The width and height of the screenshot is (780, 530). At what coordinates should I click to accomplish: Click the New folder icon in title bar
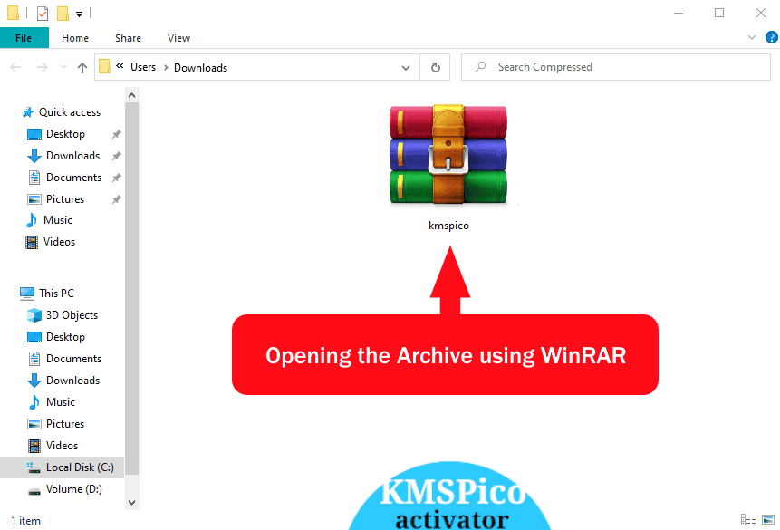(x=63, y=14)
